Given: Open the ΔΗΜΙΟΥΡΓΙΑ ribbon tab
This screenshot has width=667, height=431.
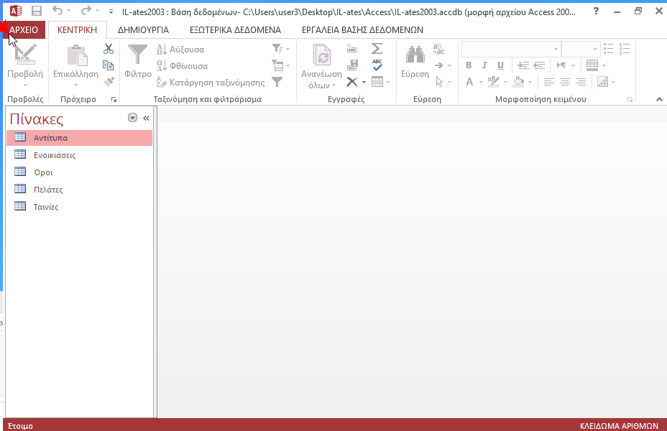Looking at the screenshot, I should [143, 30].
